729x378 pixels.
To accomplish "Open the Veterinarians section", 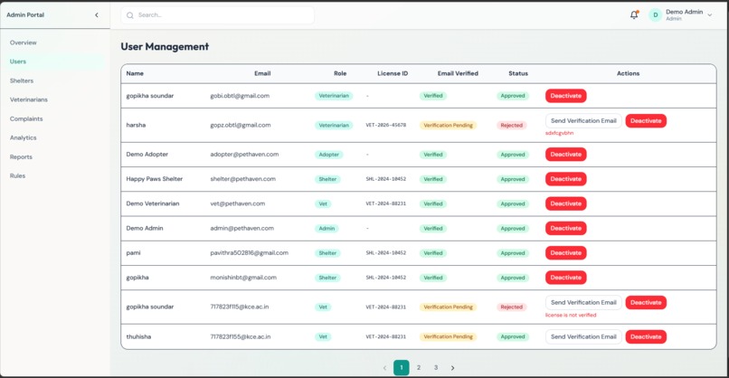I will click(x=29, y=99).
